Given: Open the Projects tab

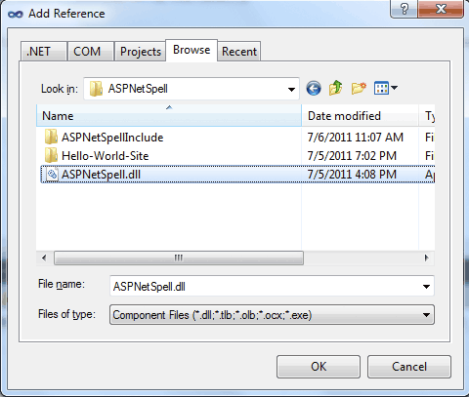Looking at the screenshot, I should [x=141, y=52].
